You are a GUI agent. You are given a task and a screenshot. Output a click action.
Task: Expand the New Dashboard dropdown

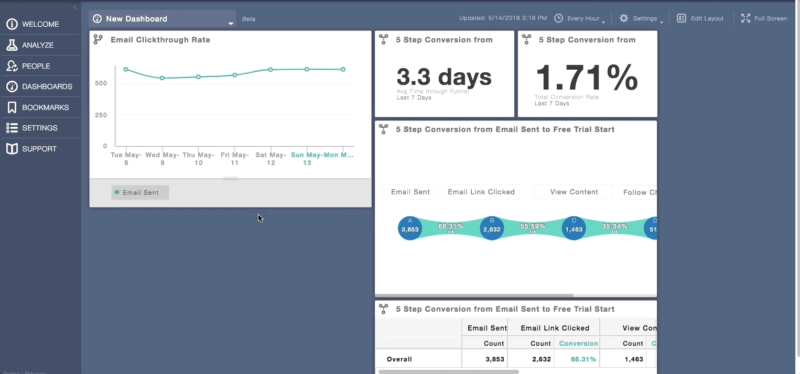[x=231, y=23]
